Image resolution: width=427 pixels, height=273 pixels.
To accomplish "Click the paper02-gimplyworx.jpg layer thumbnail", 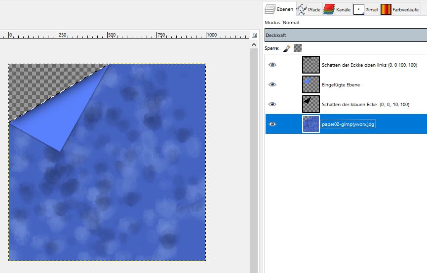I will pyautogui.click(x=311, y=124).
